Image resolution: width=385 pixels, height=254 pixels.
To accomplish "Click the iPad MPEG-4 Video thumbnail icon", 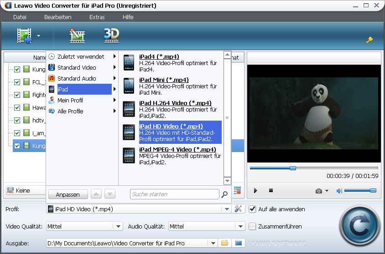I will click(x=129, y=155).
